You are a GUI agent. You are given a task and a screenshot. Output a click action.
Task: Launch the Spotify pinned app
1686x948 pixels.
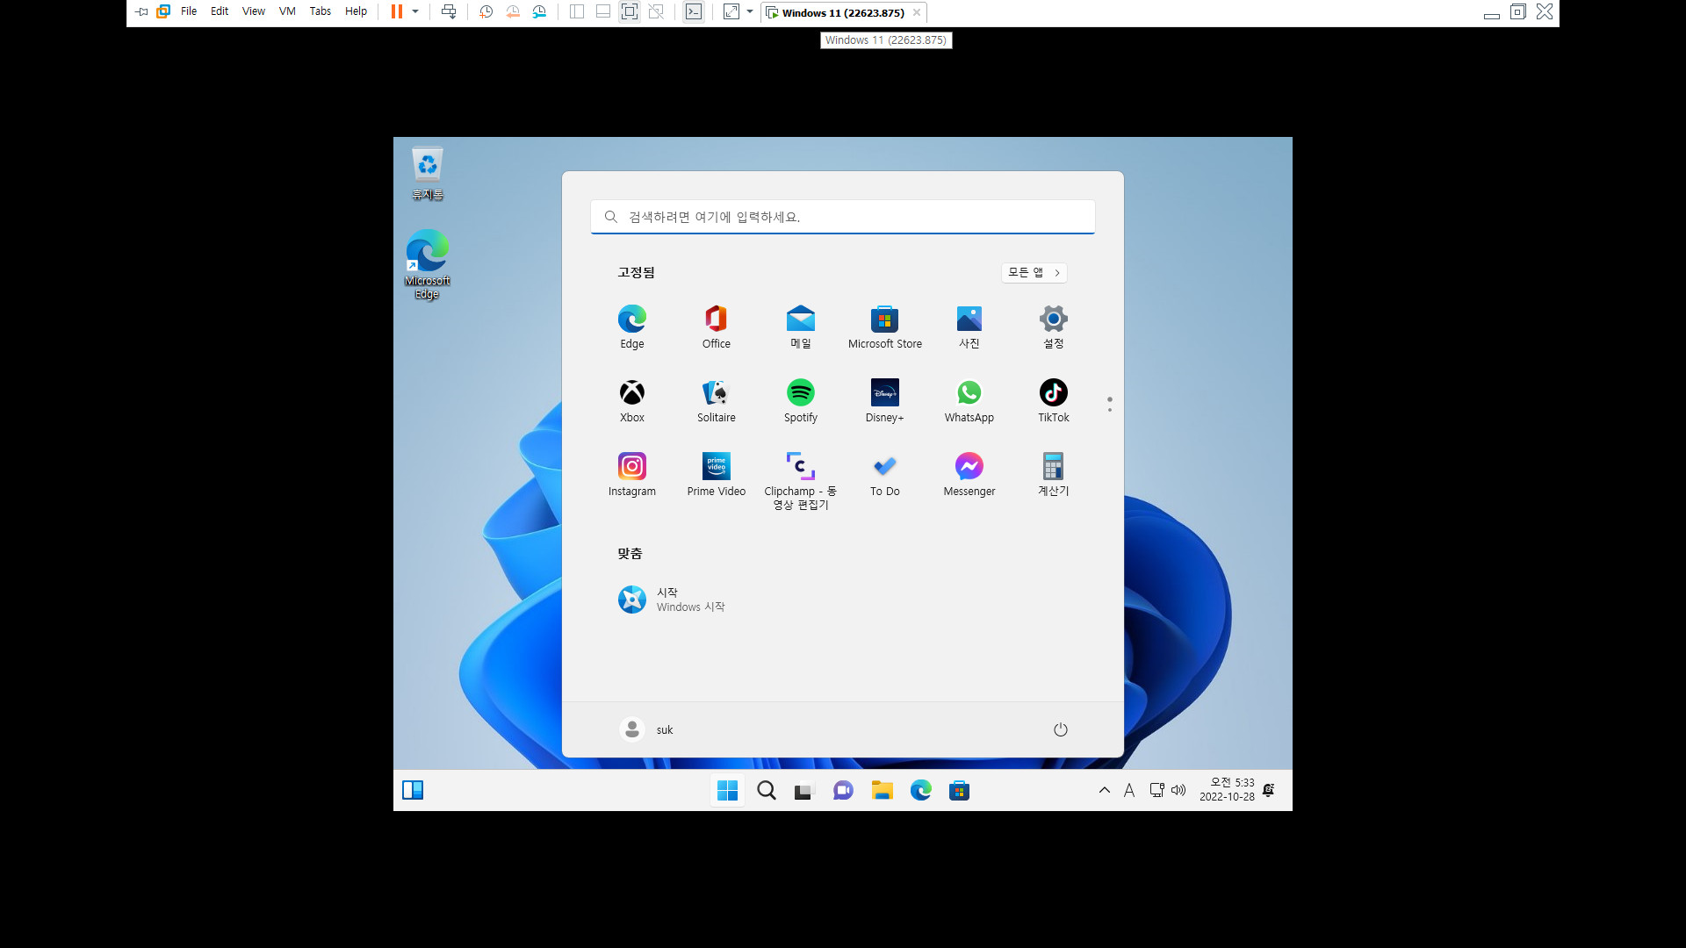point(801,401)
